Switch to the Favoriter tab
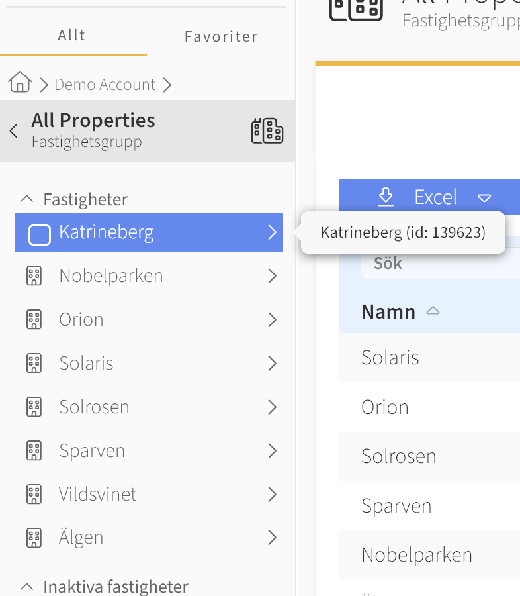520x596 pixels. [221, 36]
